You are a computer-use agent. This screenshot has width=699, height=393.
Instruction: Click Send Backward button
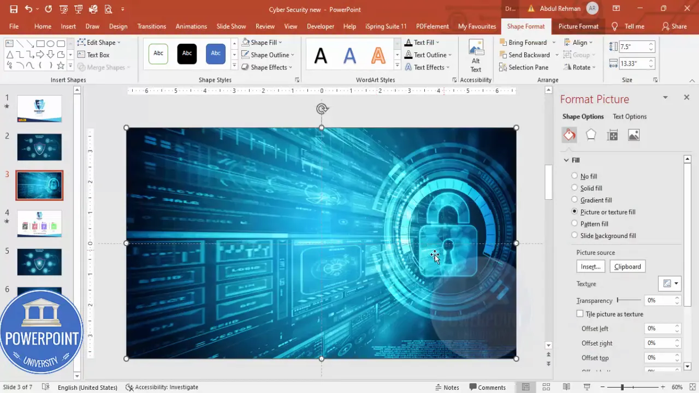point(524,55)
